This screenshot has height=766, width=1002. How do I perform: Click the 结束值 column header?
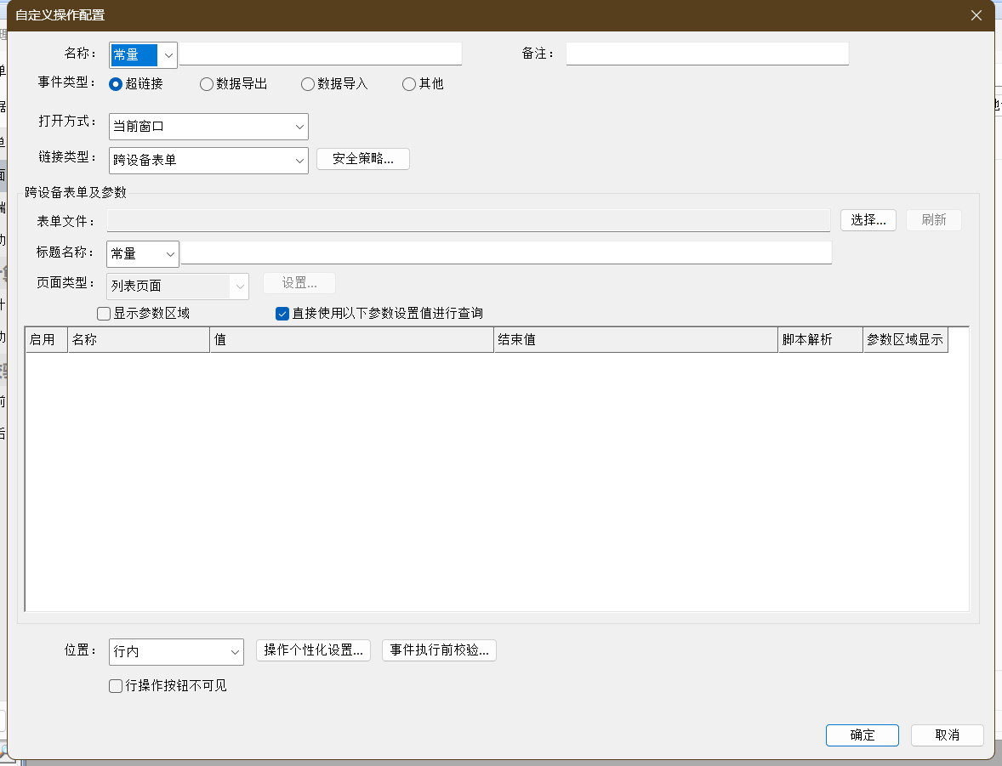635,340
